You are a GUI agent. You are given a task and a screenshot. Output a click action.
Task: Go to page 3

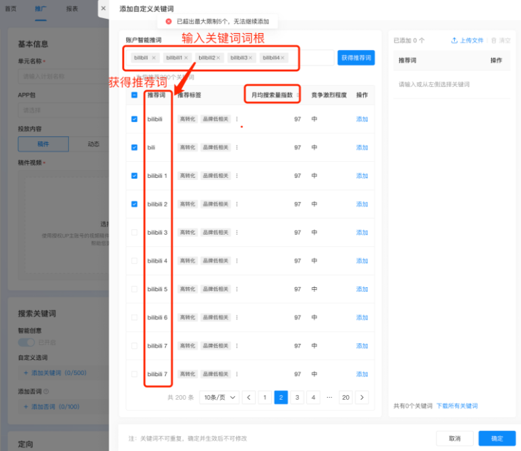pyautogui.click(x=297, y=397)
